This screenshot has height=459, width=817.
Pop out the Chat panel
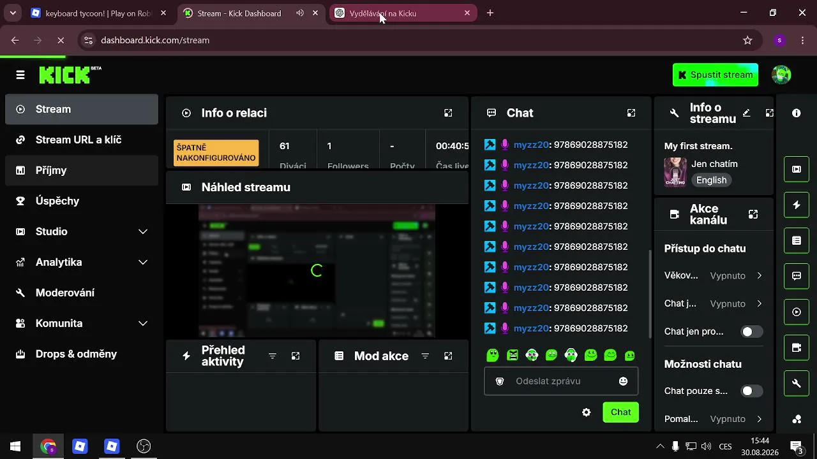tap(631, 113)
